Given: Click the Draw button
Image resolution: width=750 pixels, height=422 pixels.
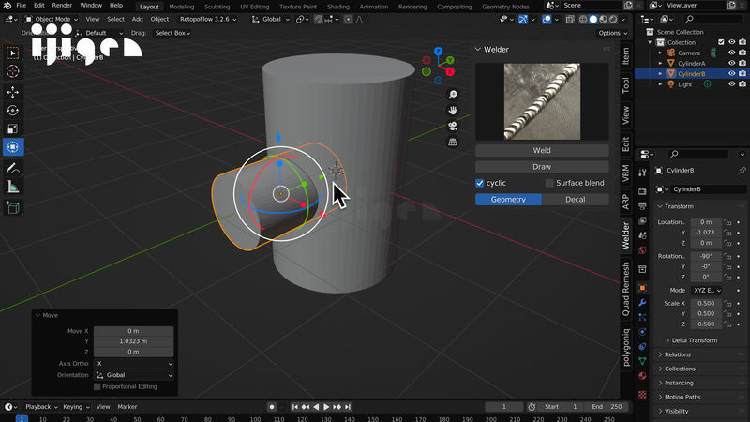Looking at the screenshot, I should 542,166.
